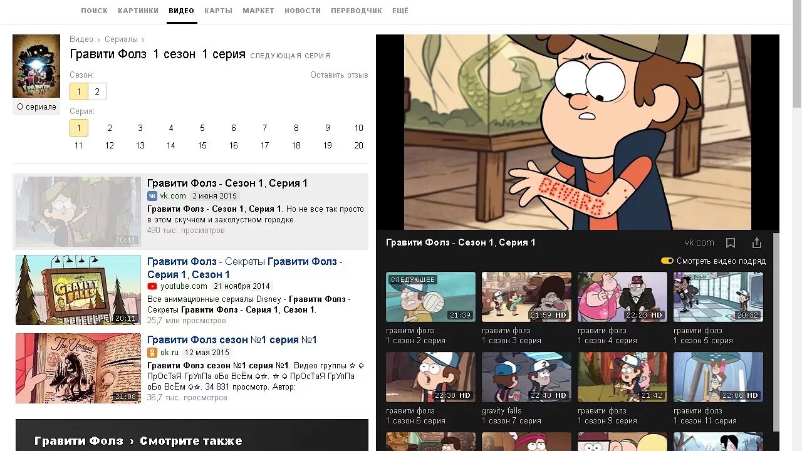Click '25,7 млн просмотров' view count
802x451 pixels.
(x=187, y=321)
